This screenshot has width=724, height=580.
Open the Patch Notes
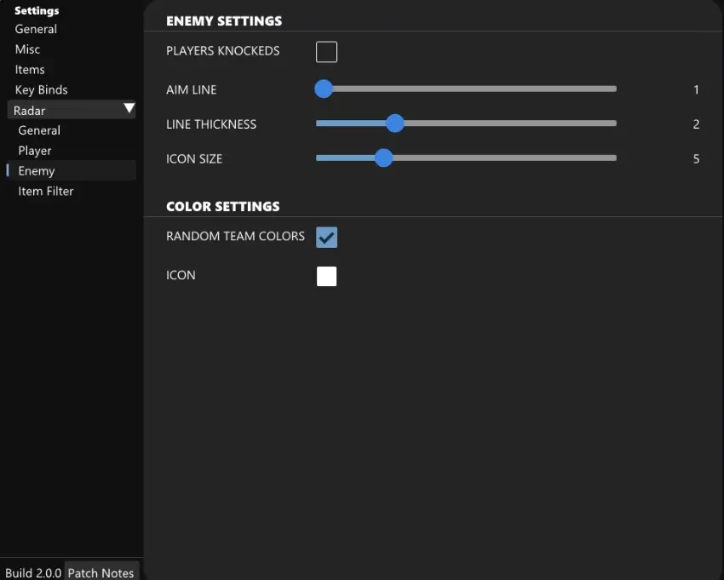click(101, 572)
